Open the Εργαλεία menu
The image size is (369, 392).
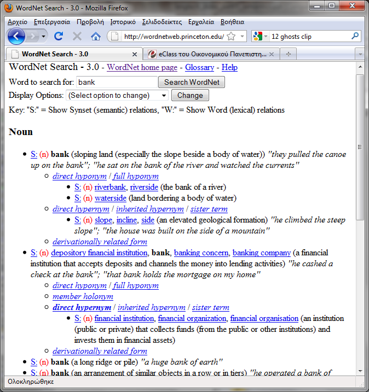coord(201,22)
